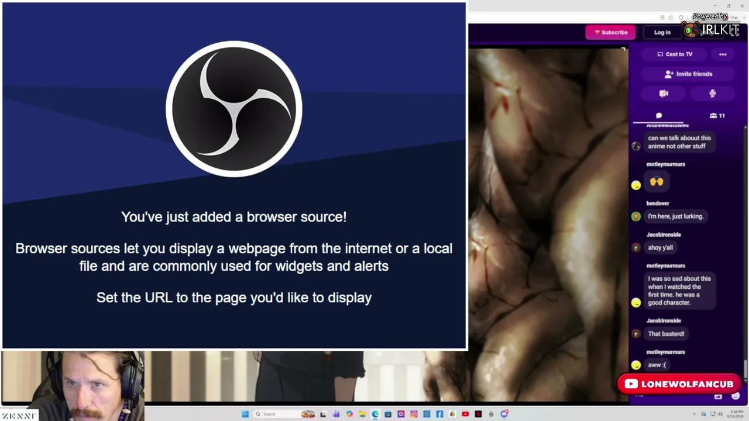This screenshot has width=749, height=421.
Task: Click the "I'm here, just lurking." message
Action: 675,216
